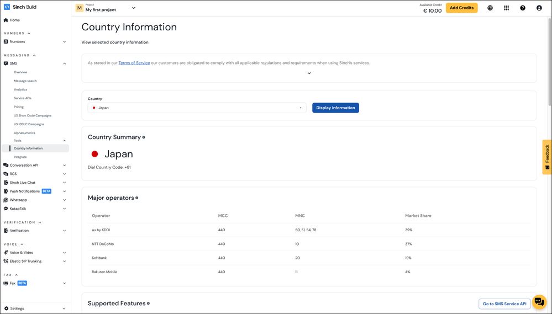Click the Whatsapp icon in sidebar

(x=6, y=200)
